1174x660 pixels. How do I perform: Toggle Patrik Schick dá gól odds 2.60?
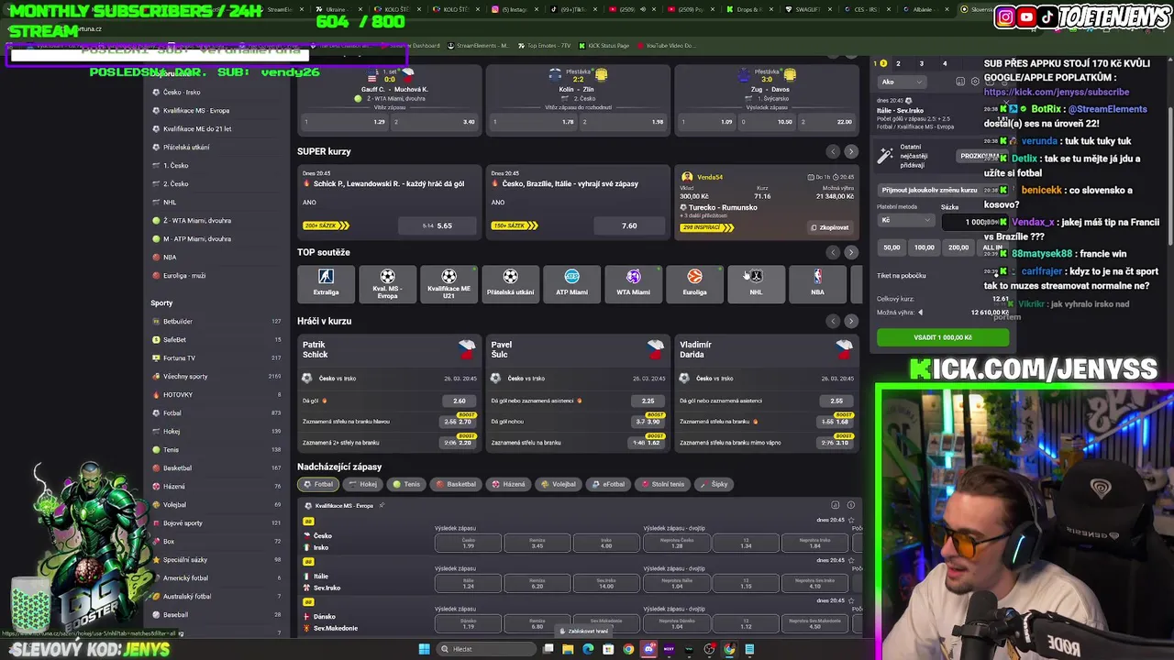pos(460,401)
